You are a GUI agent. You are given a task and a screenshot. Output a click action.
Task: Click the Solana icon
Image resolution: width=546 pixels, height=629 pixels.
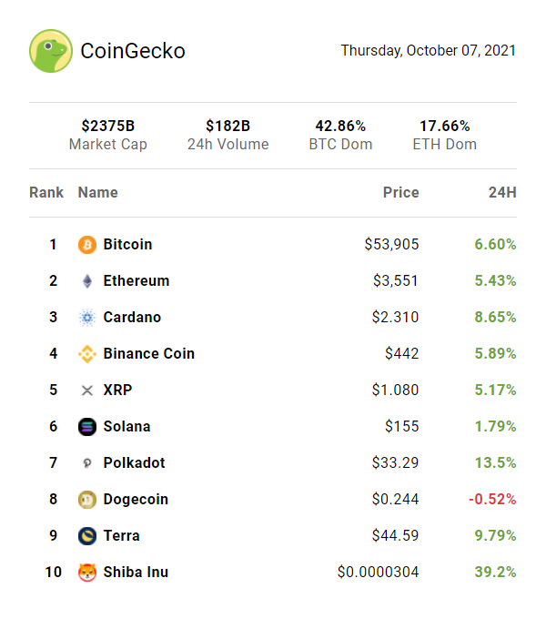pos(87,427)
